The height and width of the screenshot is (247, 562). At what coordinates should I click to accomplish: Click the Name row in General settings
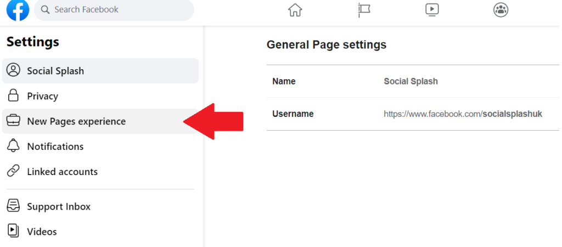[413, 81]
